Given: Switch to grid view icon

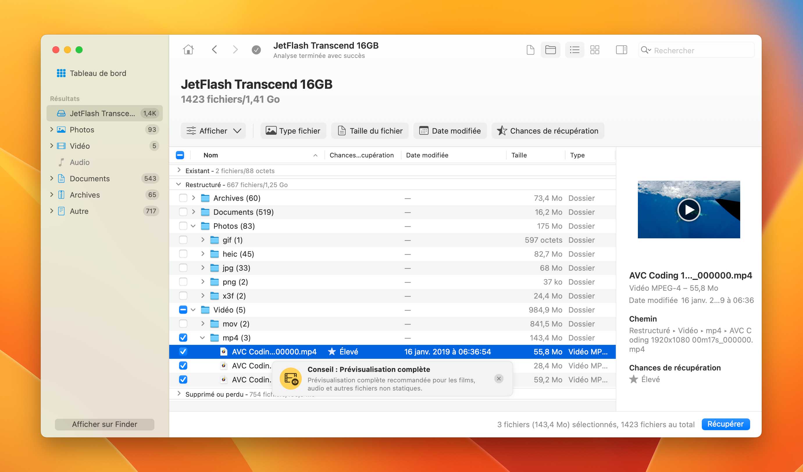Looking at the screenshot, I should coord(595,50).
